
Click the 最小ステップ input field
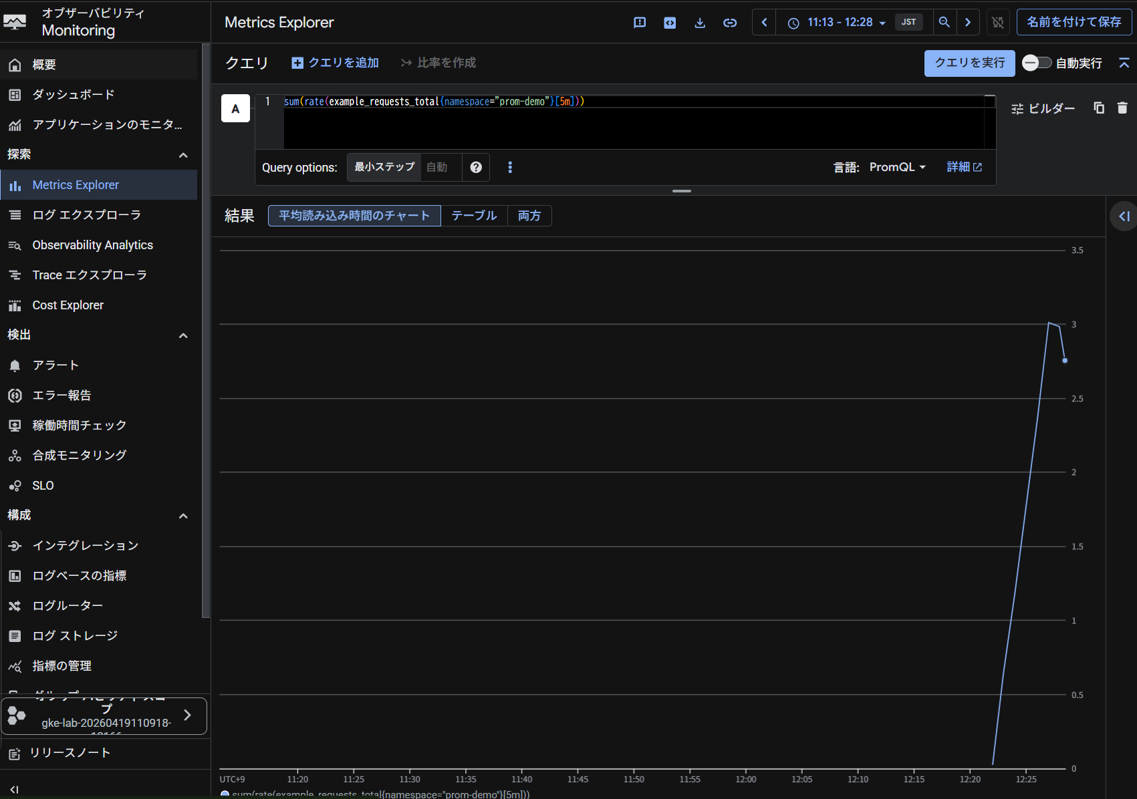click(x=440, y=167)
